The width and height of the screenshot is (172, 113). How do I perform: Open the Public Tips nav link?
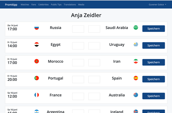(x=56, y=5)
